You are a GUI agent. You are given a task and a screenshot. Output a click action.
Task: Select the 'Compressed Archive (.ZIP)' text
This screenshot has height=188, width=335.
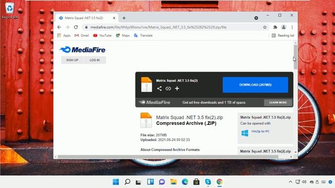click(186, 123)
